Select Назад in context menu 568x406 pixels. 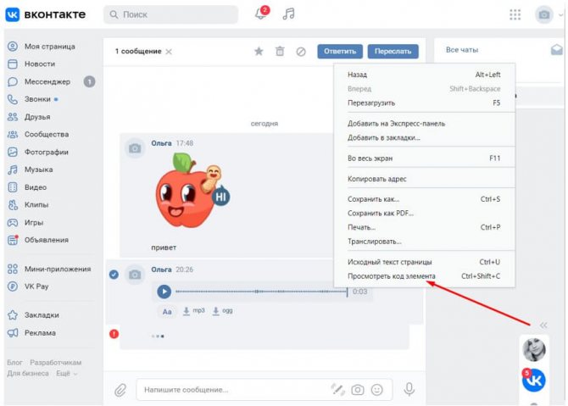(424, 75)
